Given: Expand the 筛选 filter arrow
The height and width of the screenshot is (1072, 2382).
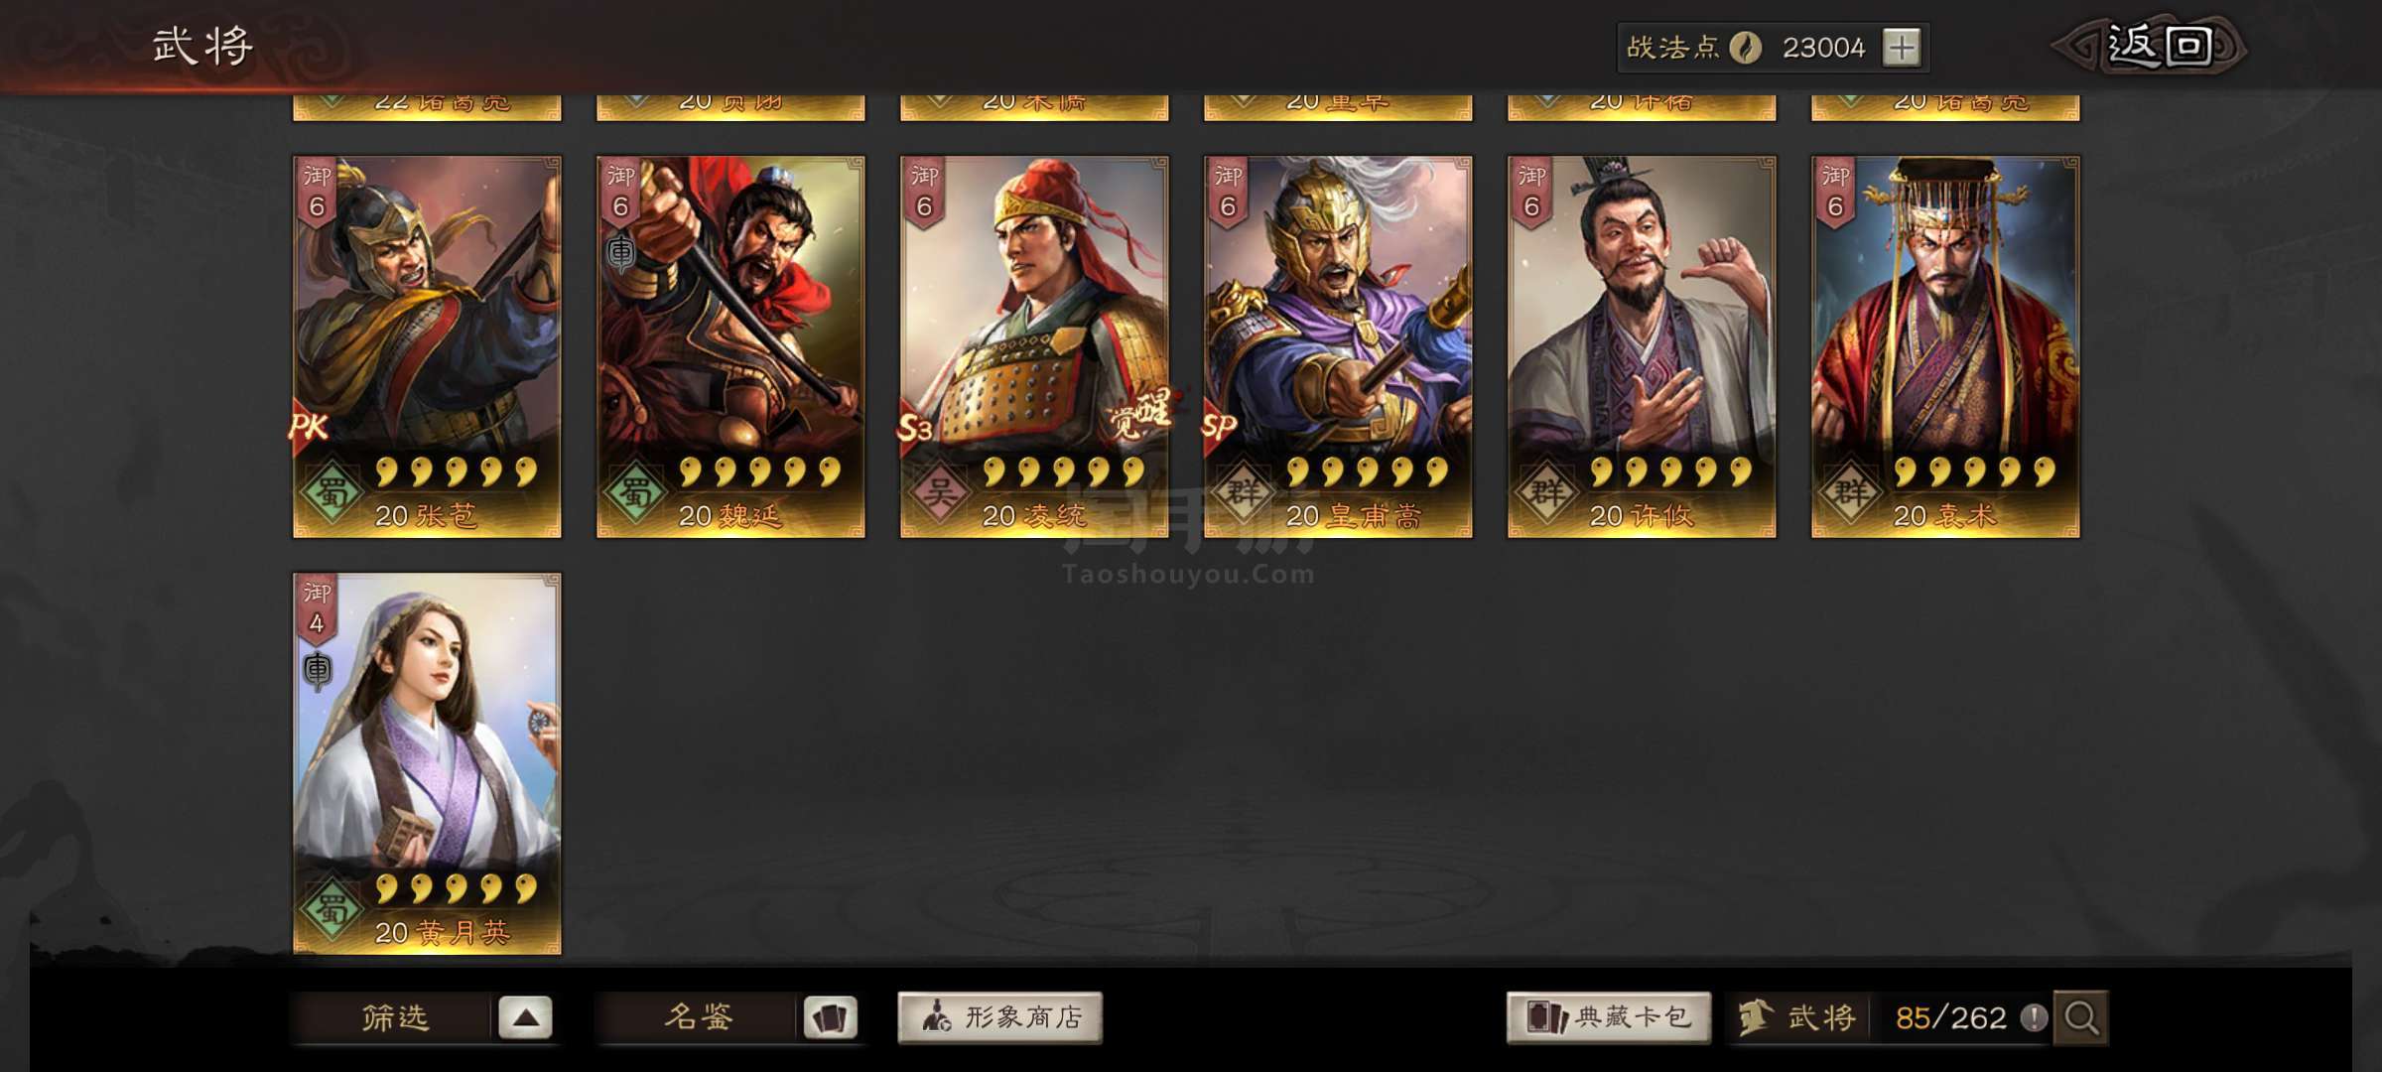Looking at the screenshot, I should pos(525,1017).
